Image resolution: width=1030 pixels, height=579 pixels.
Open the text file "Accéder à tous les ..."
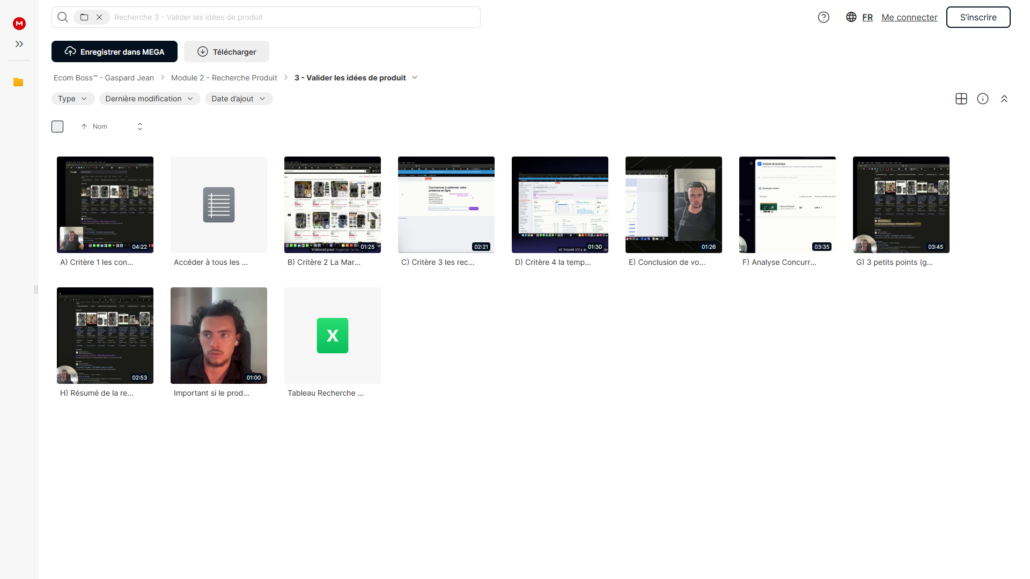coord(219,212)
